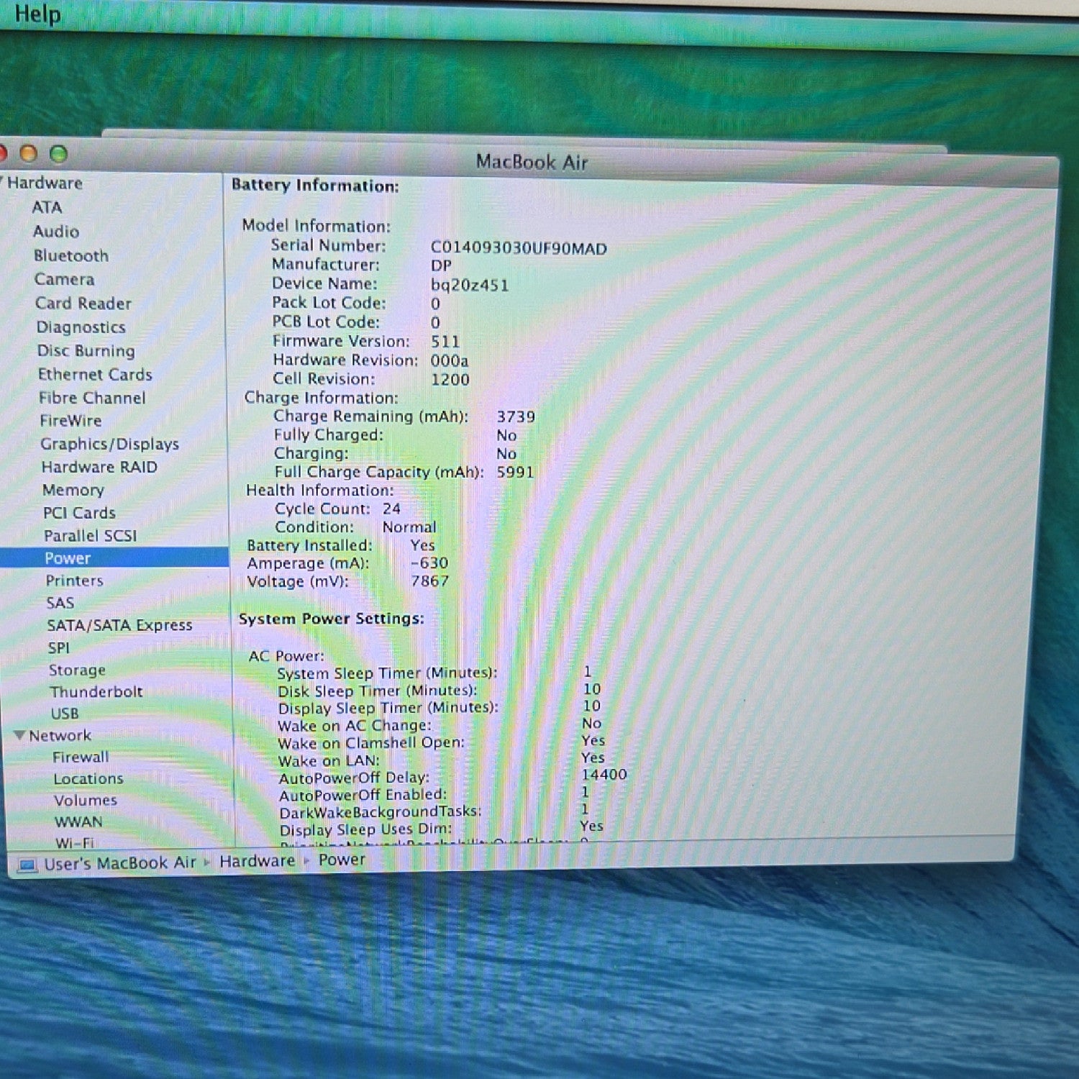Select SATA/SATA Express in the sidebar

pos(119,625)
